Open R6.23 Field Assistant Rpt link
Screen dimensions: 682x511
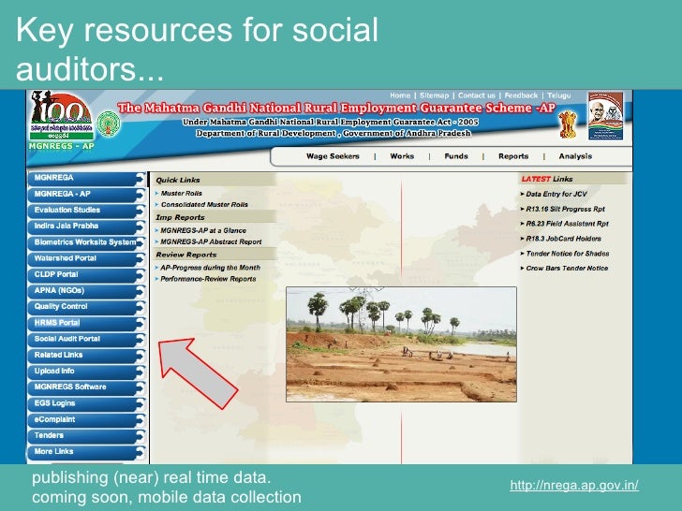567,224
